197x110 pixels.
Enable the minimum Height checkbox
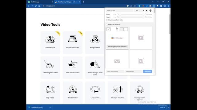pos(118,17)
